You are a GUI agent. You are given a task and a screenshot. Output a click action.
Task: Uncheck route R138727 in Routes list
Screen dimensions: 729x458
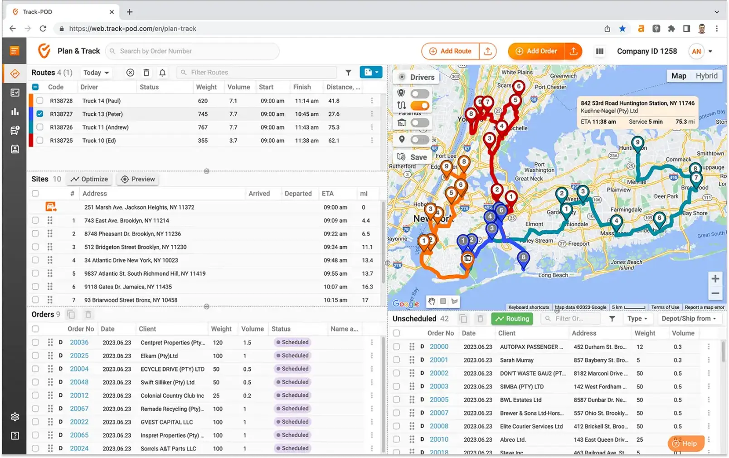(x=40, y=114)
